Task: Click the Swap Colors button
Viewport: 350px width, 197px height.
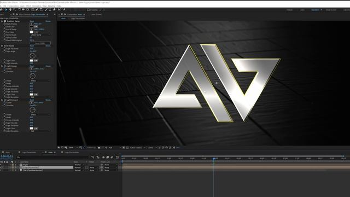Action: tap(40, 43)
